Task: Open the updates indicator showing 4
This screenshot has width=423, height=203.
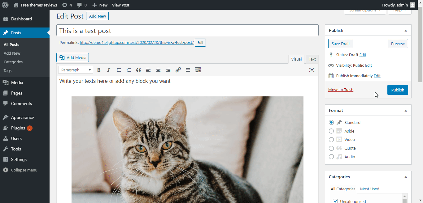Action: point(67,5)
